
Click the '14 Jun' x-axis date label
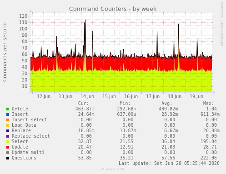tap(87, 96)
